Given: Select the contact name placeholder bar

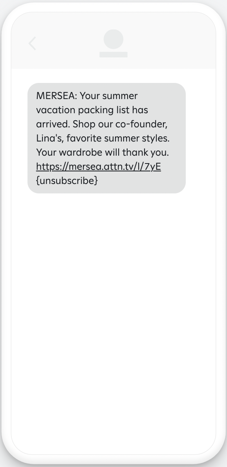Looking at the screenshot, I should 113,55.
